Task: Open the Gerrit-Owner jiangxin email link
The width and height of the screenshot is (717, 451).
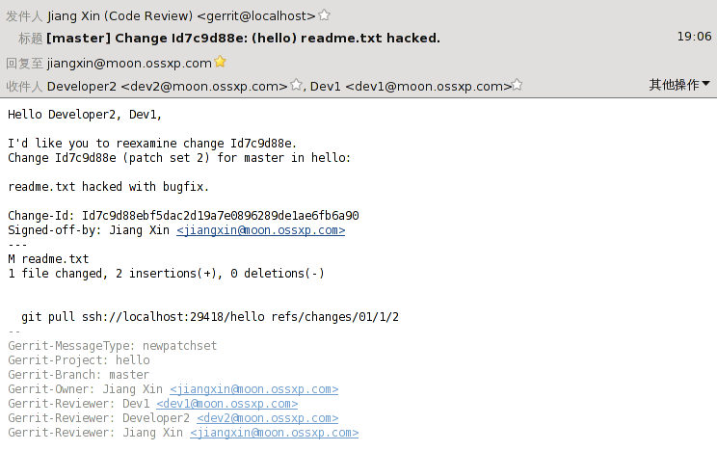Action: [253, 389]
